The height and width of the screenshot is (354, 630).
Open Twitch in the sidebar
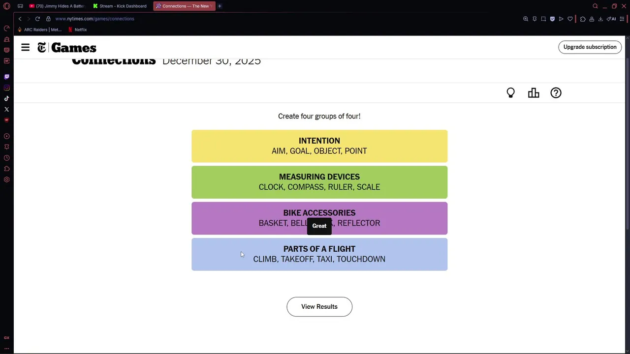[7, 77]
